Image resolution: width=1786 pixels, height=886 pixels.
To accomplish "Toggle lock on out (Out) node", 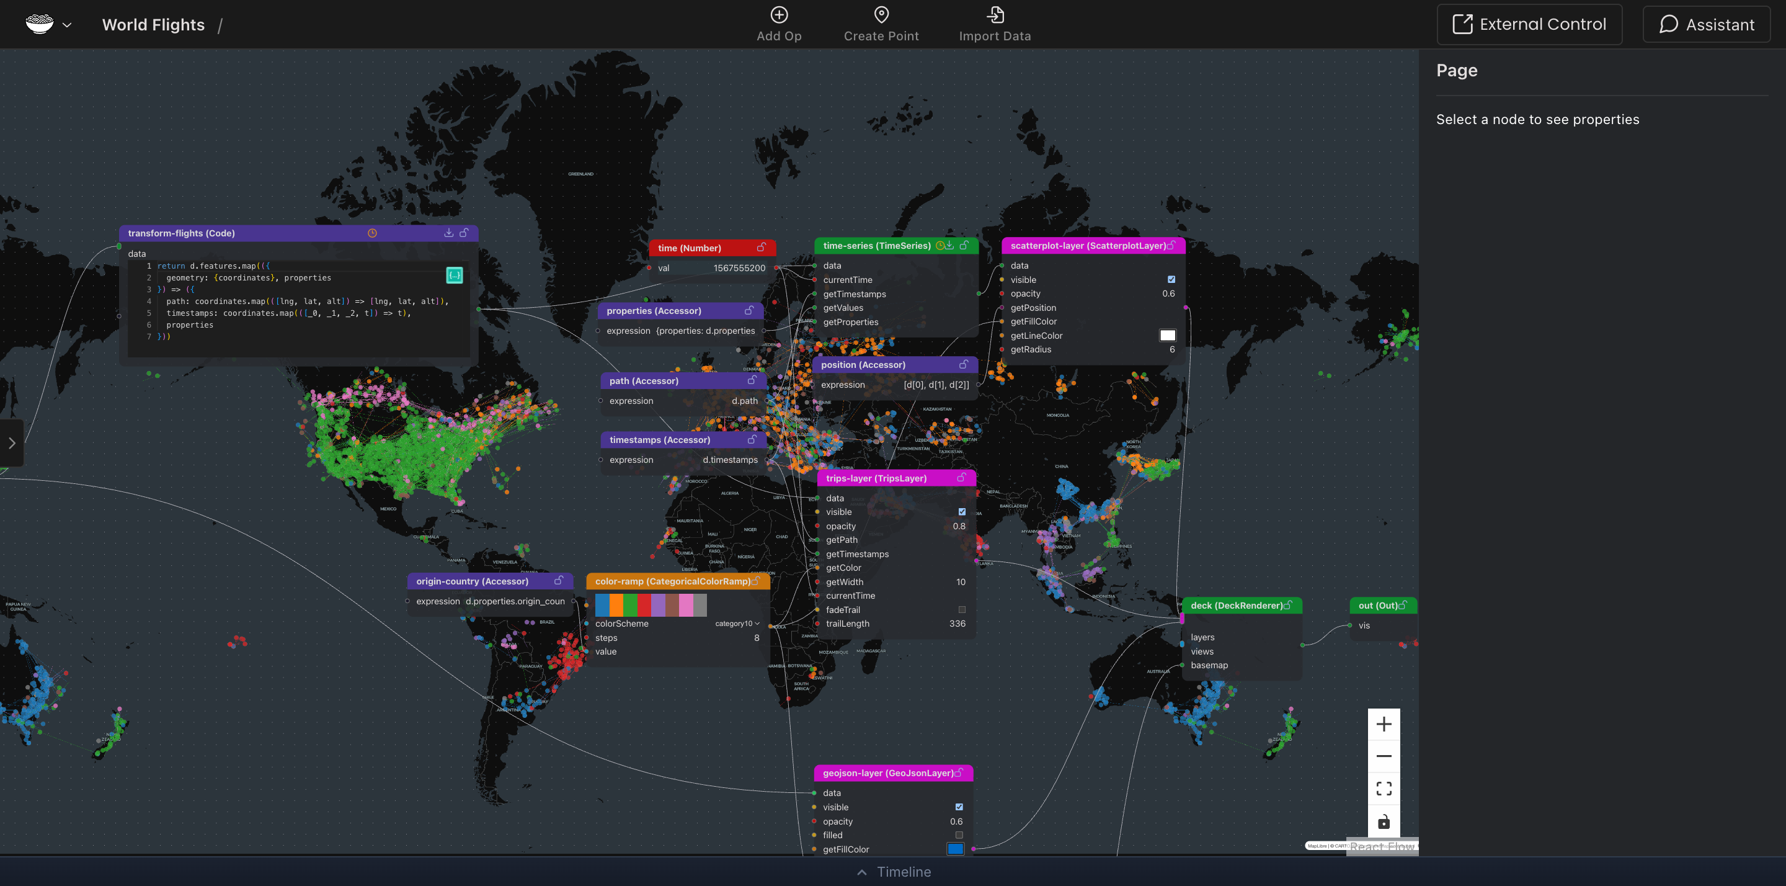I will [1403, 606].
